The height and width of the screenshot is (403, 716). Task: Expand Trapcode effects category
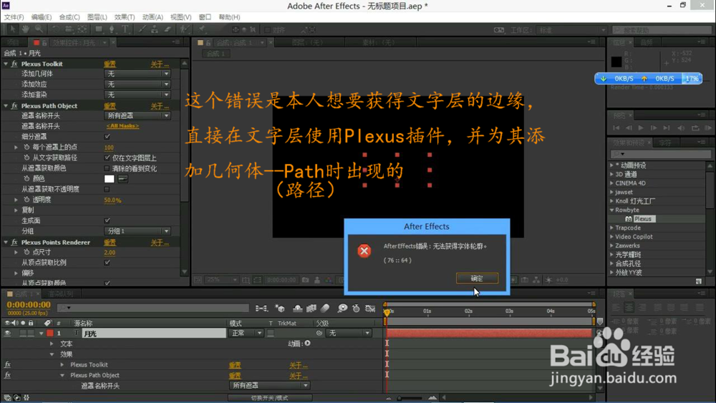[612, 228]
